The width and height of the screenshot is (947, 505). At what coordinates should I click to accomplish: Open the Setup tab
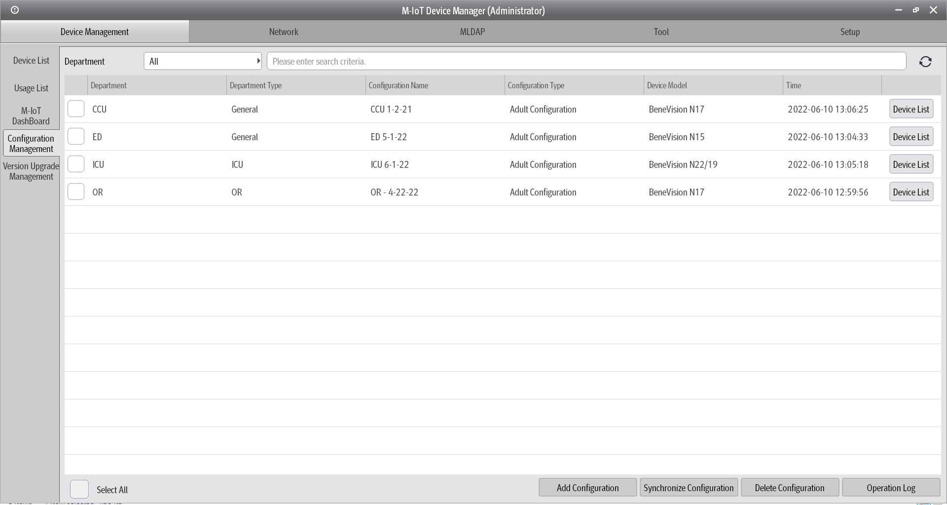[849, 32]
